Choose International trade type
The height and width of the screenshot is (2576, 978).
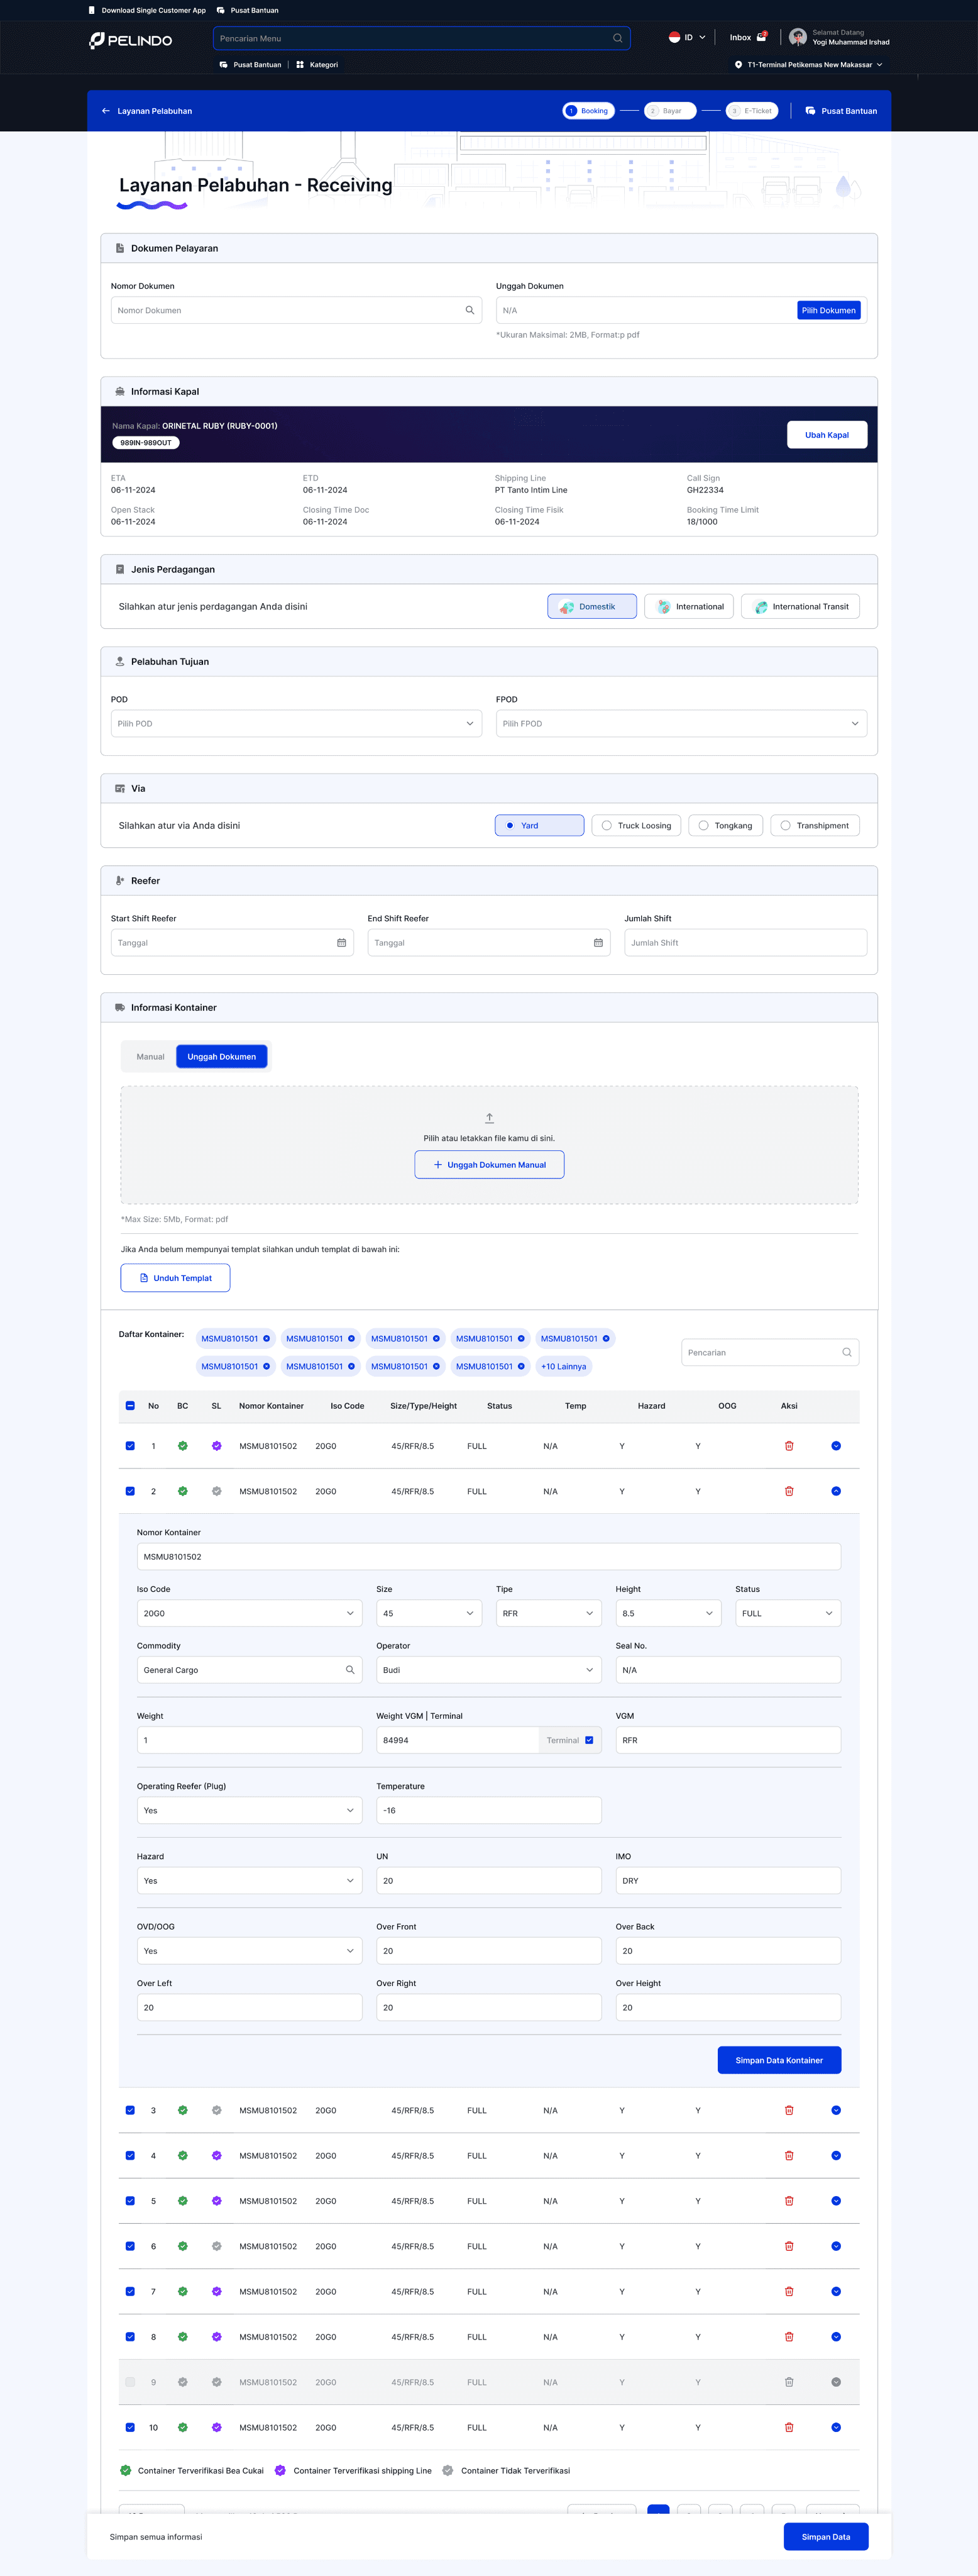(x=690, y=607)
